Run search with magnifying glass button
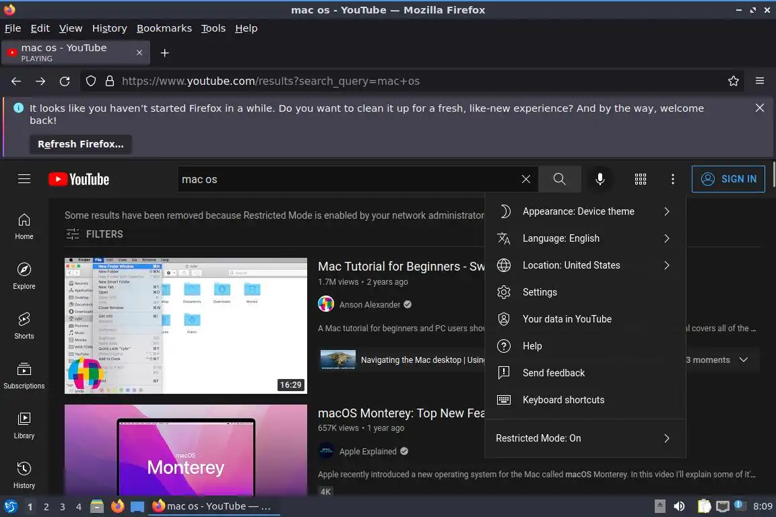 click(559, 179)
